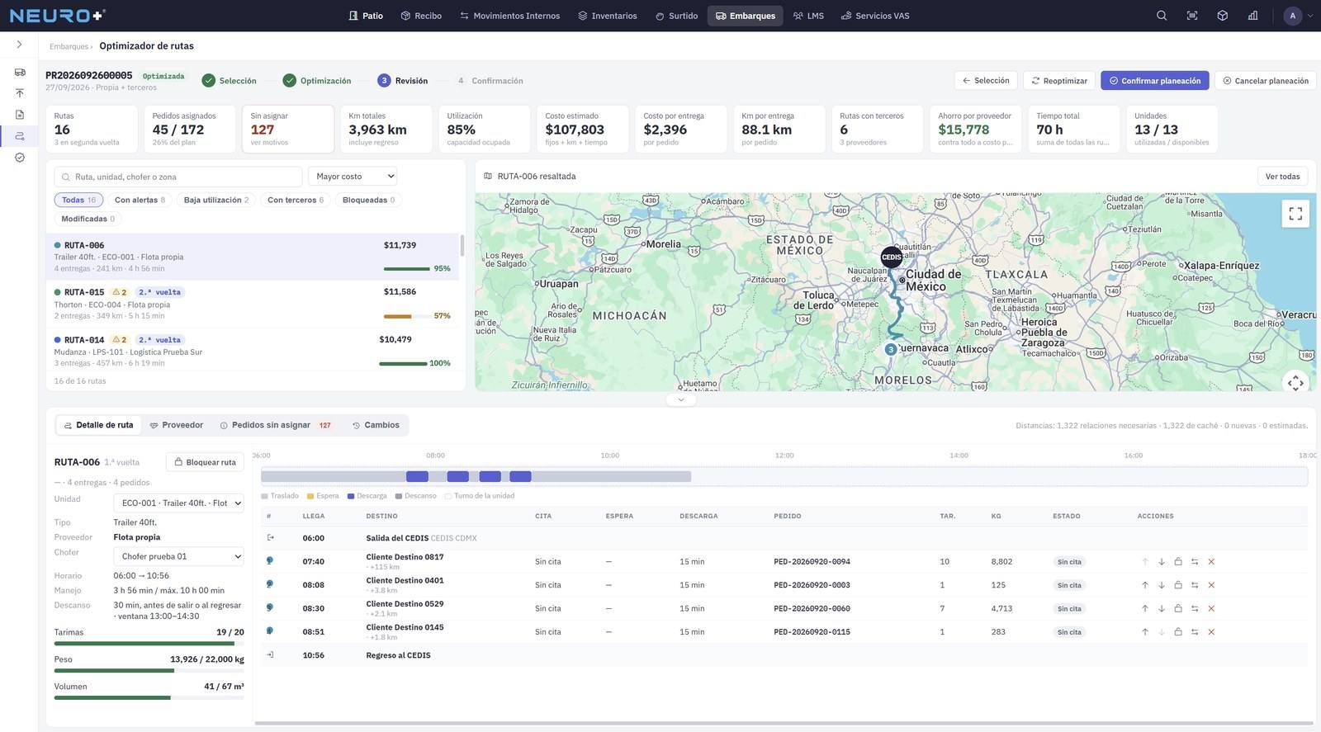Move PED-20260920-0094 stop down
Image resolution: width=1321 pixels, height=732 pixels.
click(x=1162, y=562)
